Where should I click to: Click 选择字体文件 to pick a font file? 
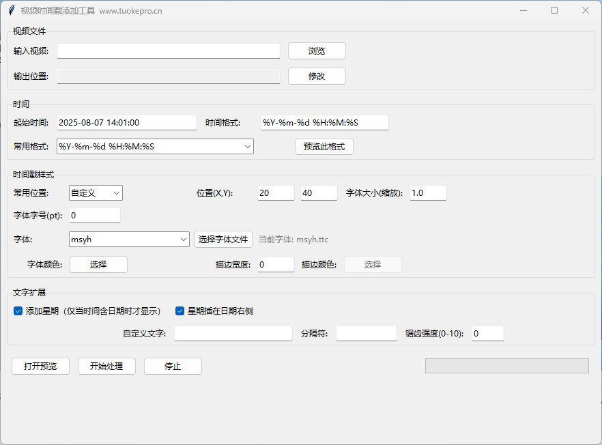pyautogui.click(x=223, y=239)
